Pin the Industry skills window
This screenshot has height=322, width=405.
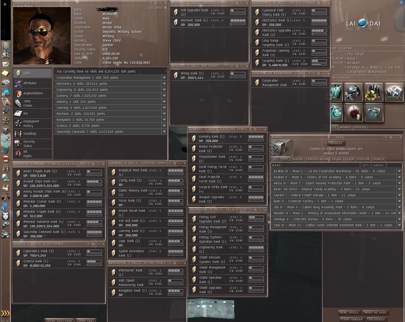click(x=237, y=66)
